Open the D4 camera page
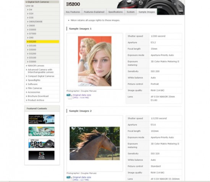Image resolution: width=210 pixels, height=182 pixels. pos(31,10)
